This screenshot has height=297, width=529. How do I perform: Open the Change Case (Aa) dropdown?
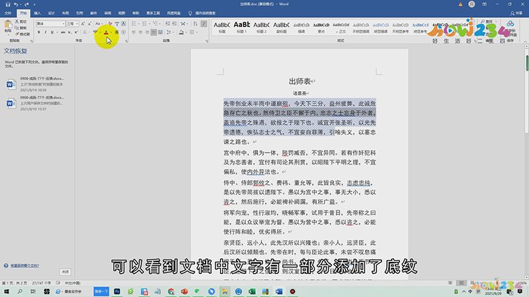[99, 24]
